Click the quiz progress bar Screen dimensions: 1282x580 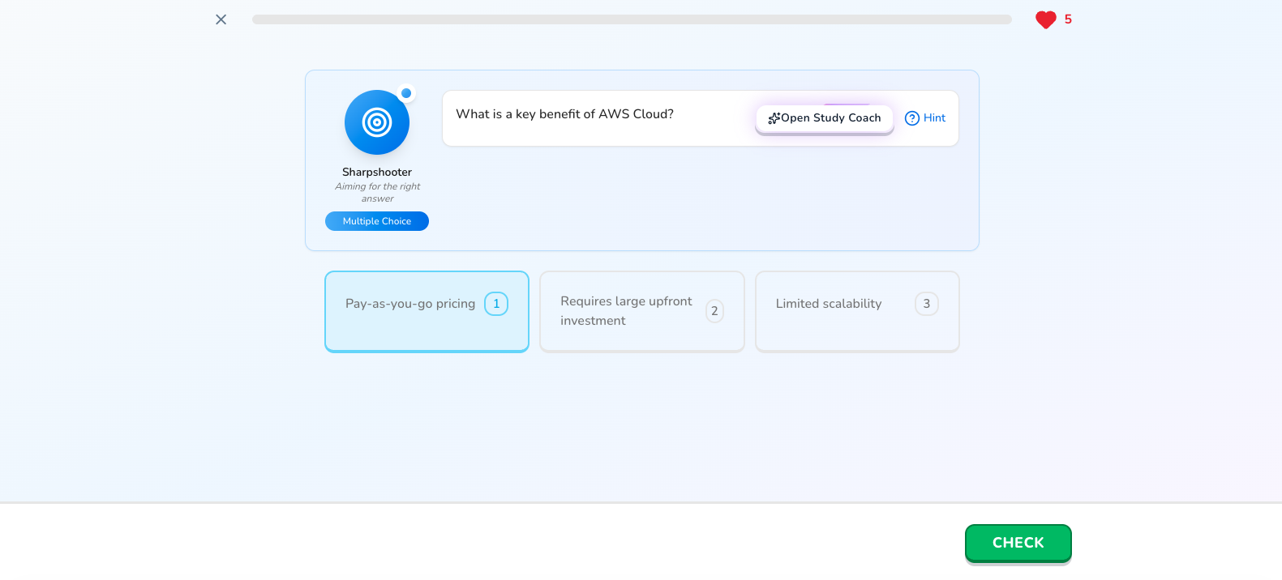pos(632,19)
